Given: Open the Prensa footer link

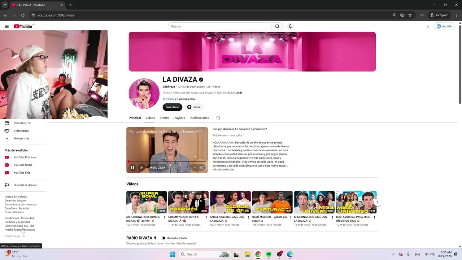Looking at the screenshot, I should pyautogui.click(x=22, y=197).
